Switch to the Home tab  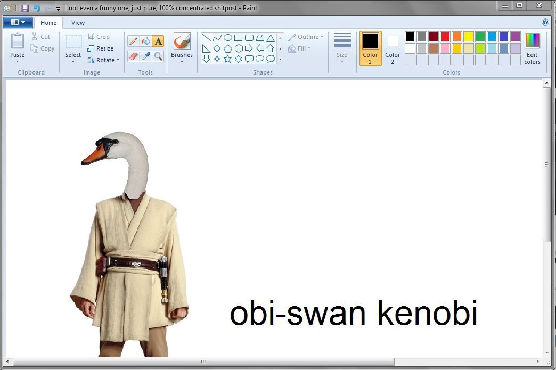[x=48, y=23]
